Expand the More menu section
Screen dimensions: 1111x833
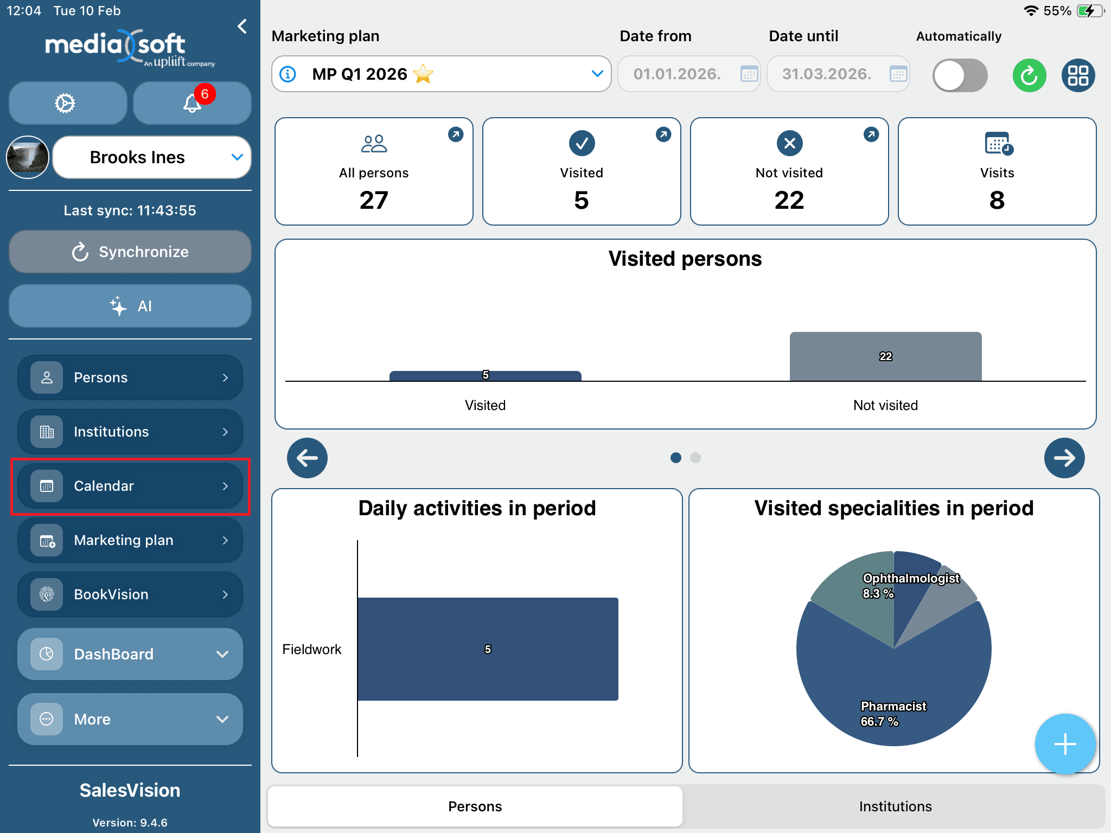pos(130,719)
